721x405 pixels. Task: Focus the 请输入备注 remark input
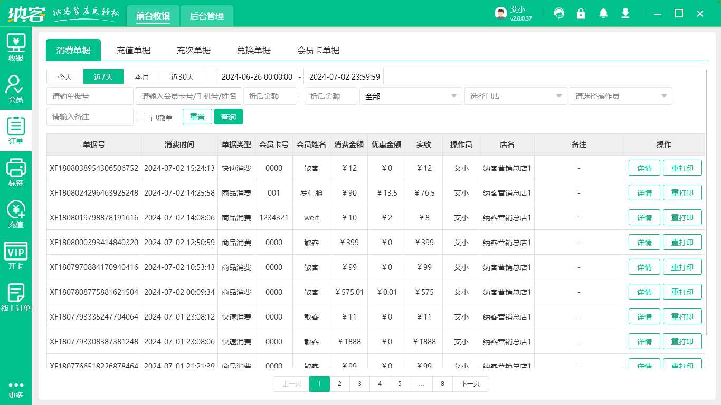point(90,117)
